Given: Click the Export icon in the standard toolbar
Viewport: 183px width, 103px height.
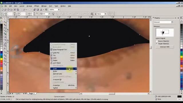Looking at the screenshot, I should [37, 9].
